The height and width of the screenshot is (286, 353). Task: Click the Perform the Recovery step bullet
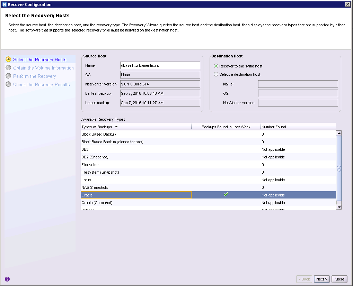[9, 76]
